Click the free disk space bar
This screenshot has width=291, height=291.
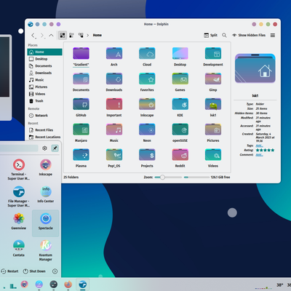pos(196,178)
